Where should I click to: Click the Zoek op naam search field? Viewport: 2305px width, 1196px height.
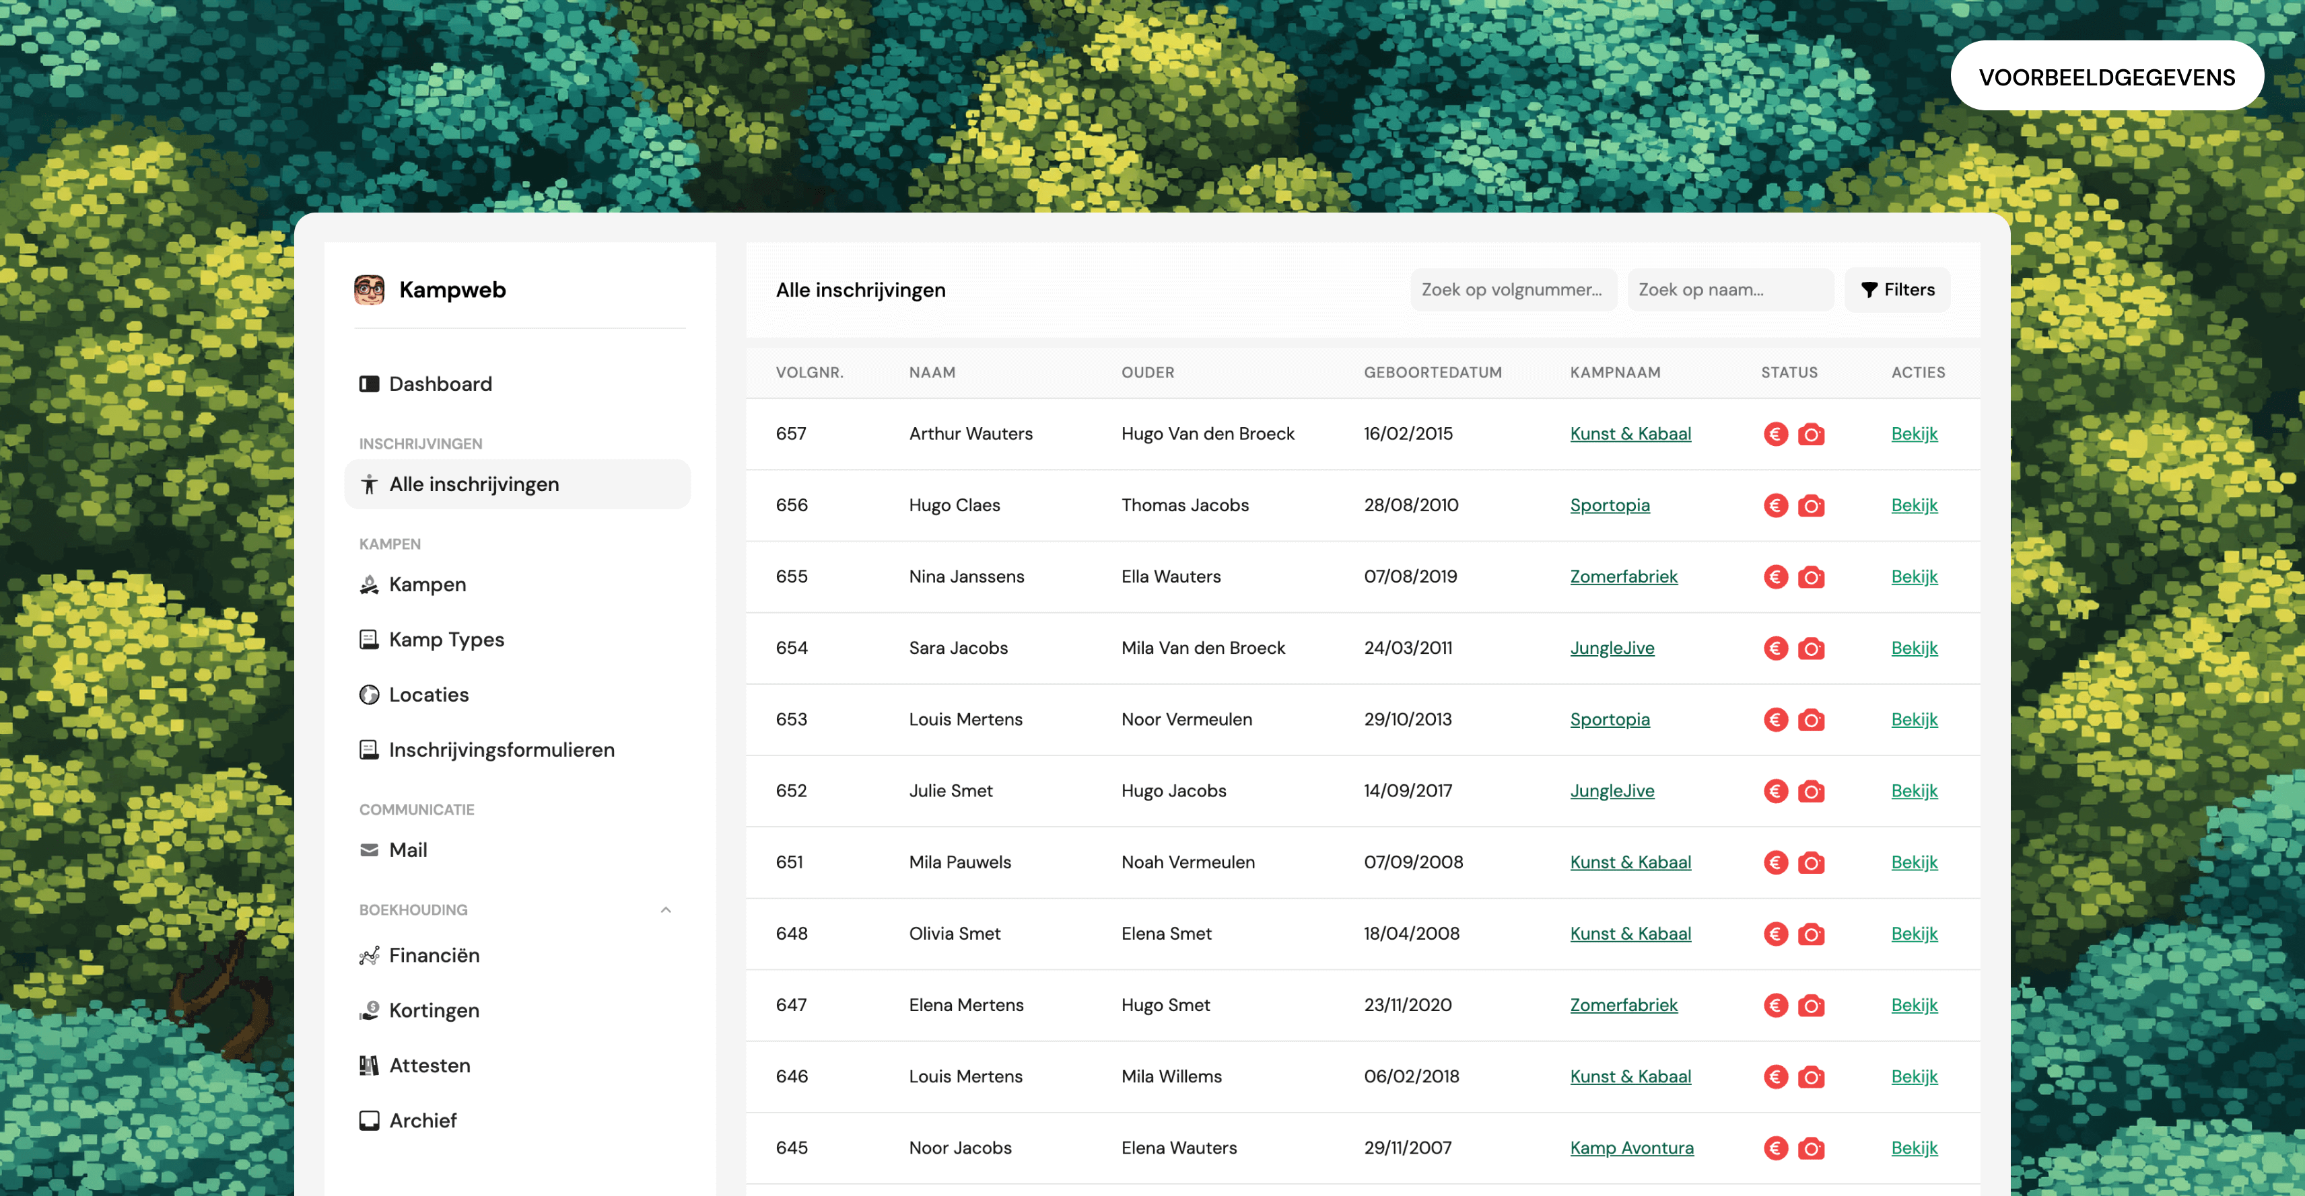pyautogui.click(x=1729, y=290)
